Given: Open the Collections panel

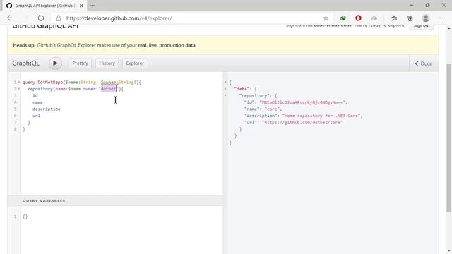Looking at the screenshot, I should coord(410,18).
